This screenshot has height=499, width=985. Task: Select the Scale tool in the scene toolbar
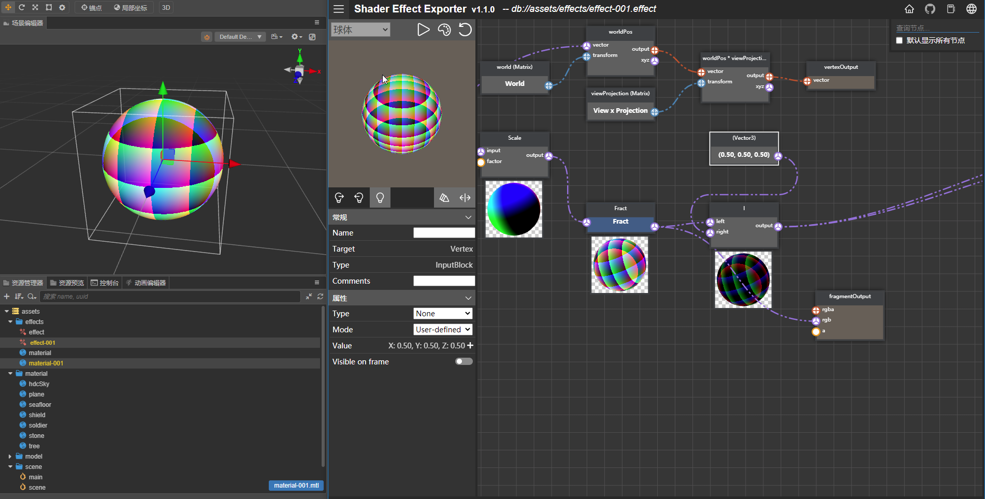35,7
